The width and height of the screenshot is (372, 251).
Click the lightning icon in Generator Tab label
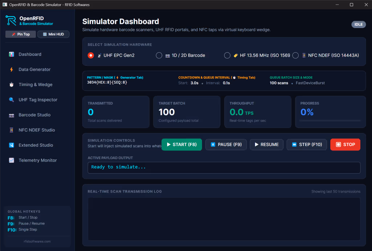click(117, 78)
